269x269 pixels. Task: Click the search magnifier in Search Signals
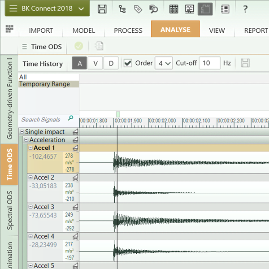(x=70, y=119)
